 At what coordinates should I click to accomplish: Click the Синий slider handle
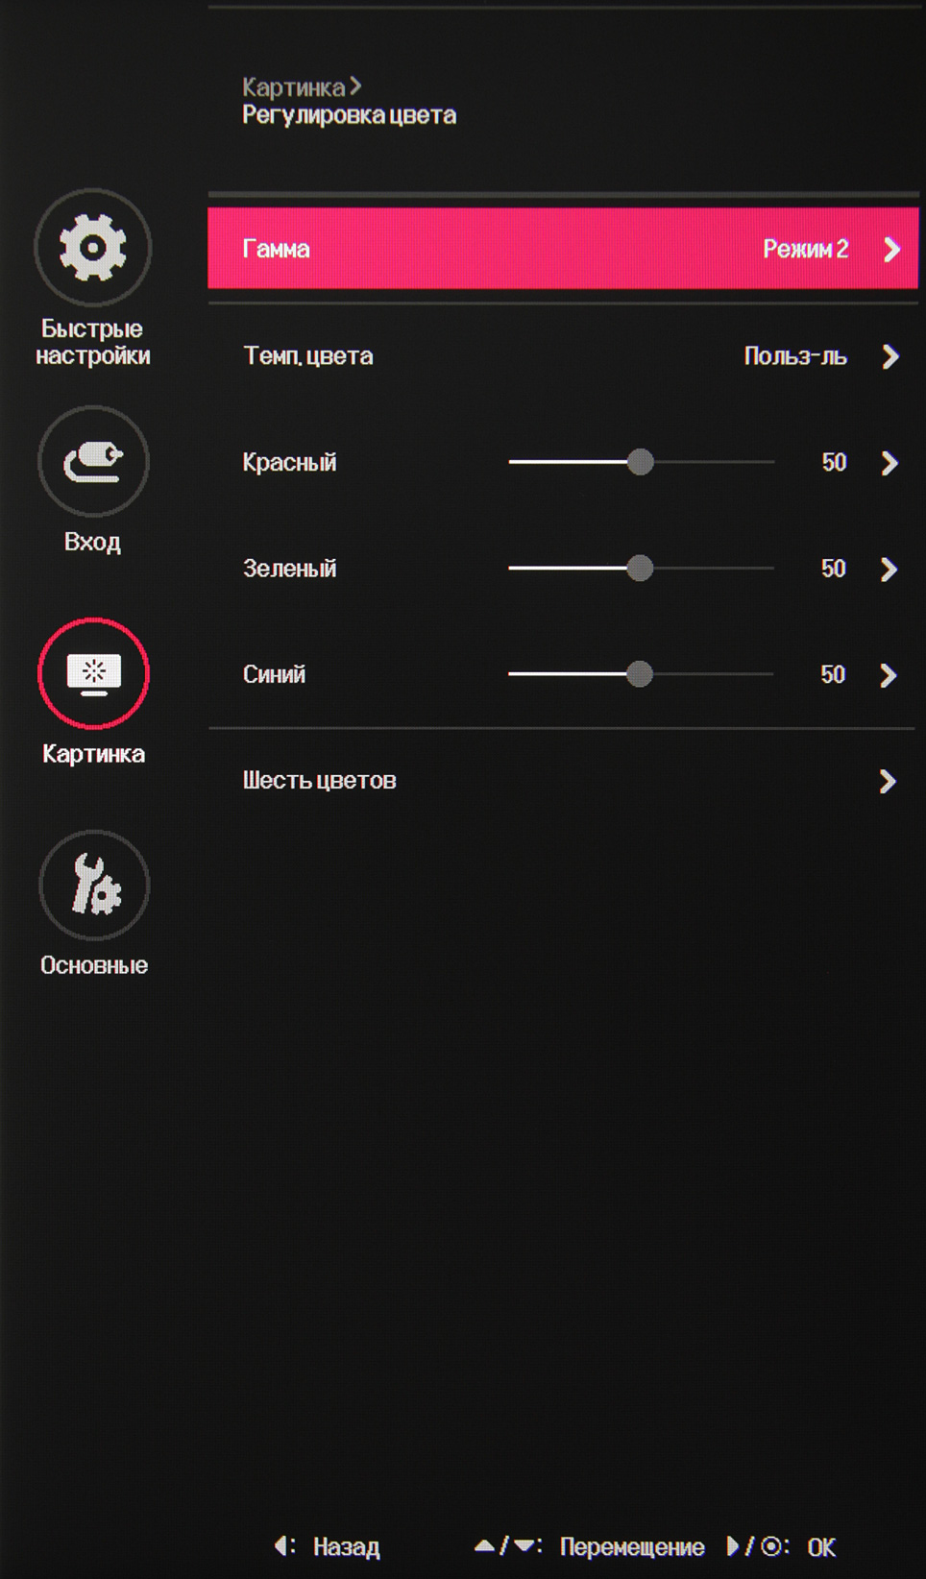(x=639, y=674)
